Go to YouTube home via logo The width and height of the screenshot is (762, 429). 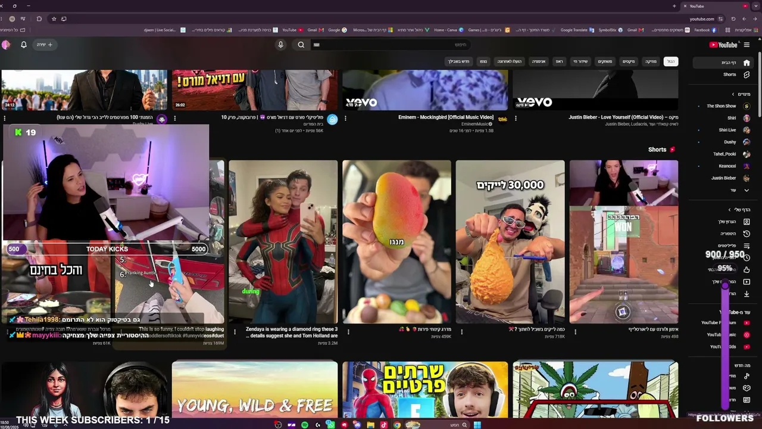tap(723, 45)
